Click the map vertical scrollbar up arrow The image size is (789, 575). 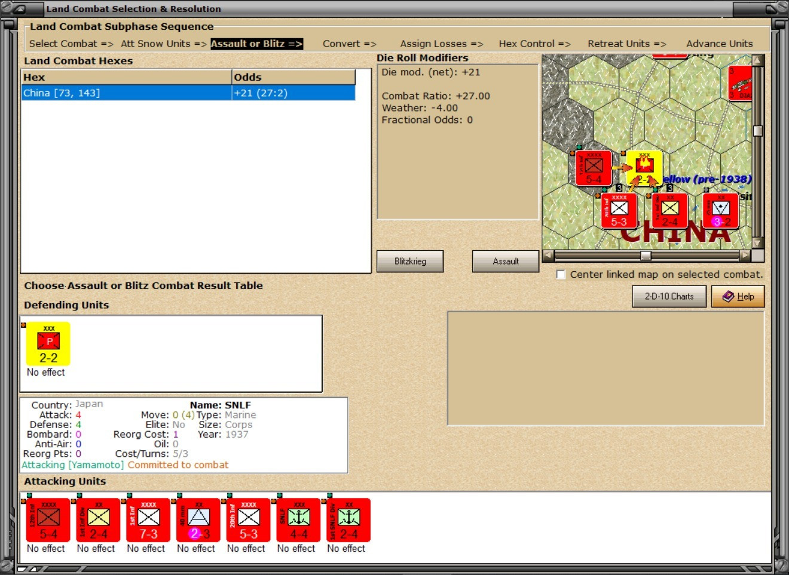point(758,60)
